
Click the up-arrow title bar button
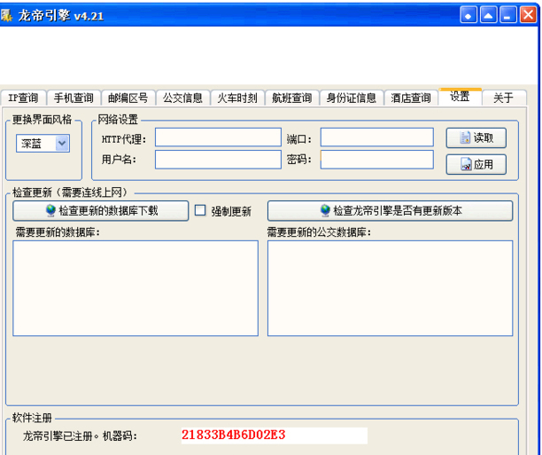coord(489,15)
